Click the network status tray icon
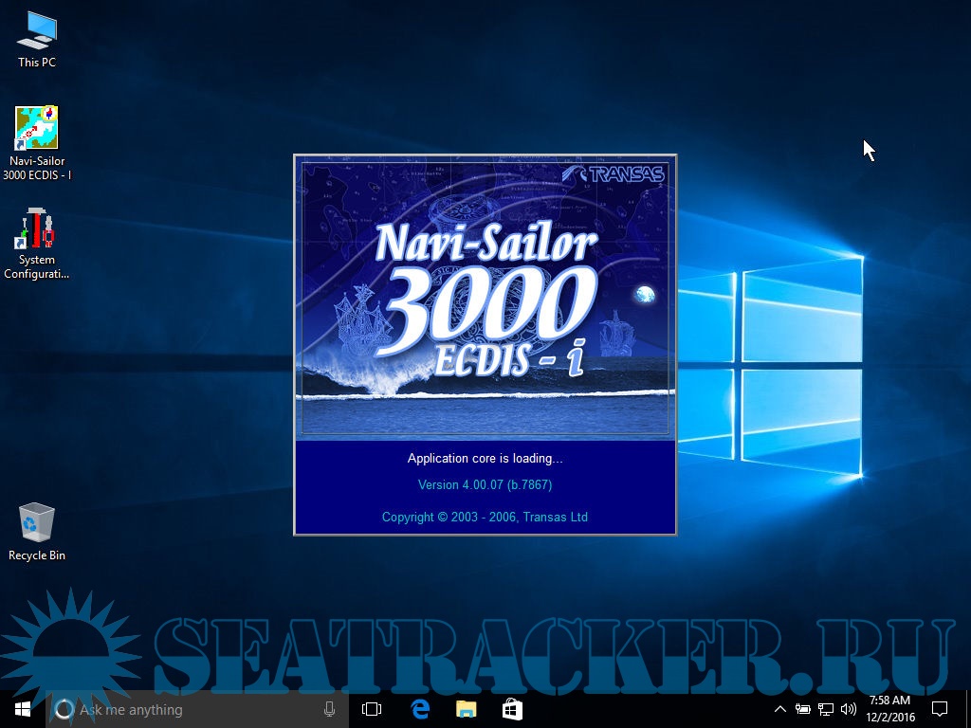971x728 pixels. [826, 709]
